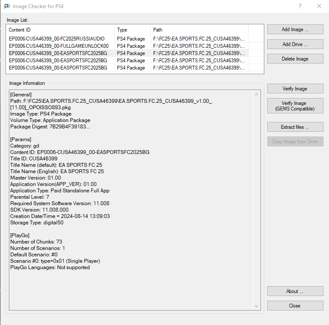Click the Verify Image button
The width and height of the screenshot is (329, 325).
click(x=295, y=89)
